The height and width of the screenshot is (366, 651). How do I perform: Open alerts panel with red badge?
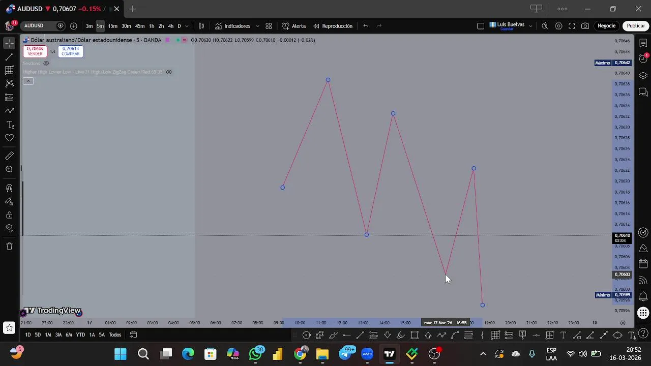(643, 59)
